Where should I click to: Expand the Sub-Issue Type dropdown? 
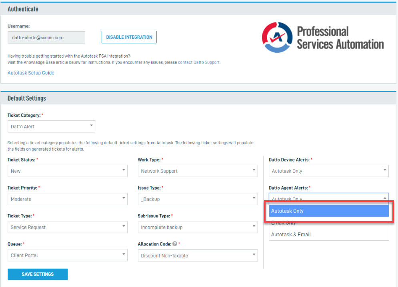click(x=198, y=227)
